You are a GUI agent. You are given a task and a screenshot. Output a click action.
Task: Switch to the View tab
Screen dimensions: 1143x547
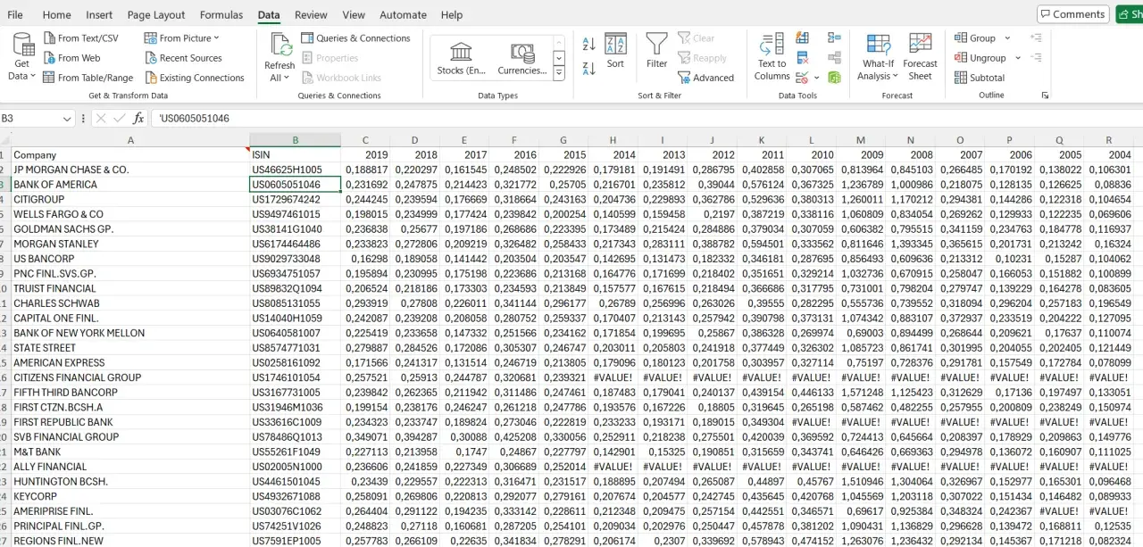tap(354, 14)
